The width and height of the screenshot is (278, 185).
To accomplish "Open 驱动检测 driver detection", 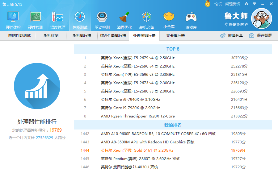I will [102, 20].
